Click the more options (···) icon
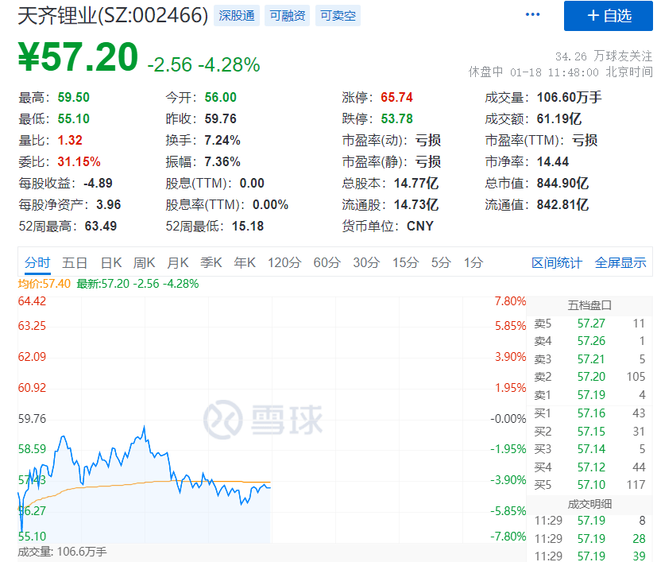The height and width of the screenshot is (562, 657). pos(531,14)
